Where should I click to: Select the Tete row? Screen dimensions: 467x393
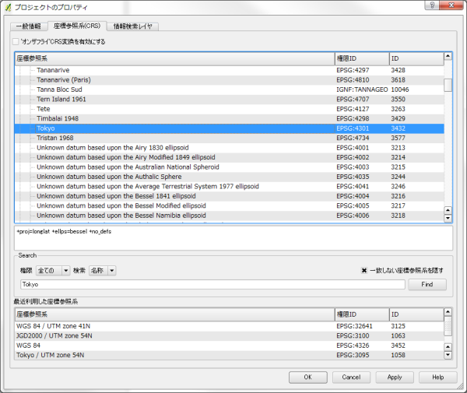pos(230,109)
